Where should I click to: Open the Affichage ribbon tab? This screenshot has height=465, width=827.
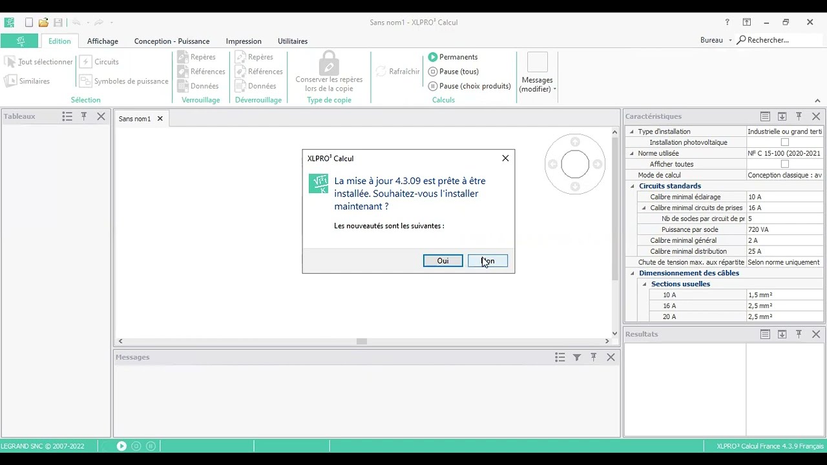(x=103, y=41)
